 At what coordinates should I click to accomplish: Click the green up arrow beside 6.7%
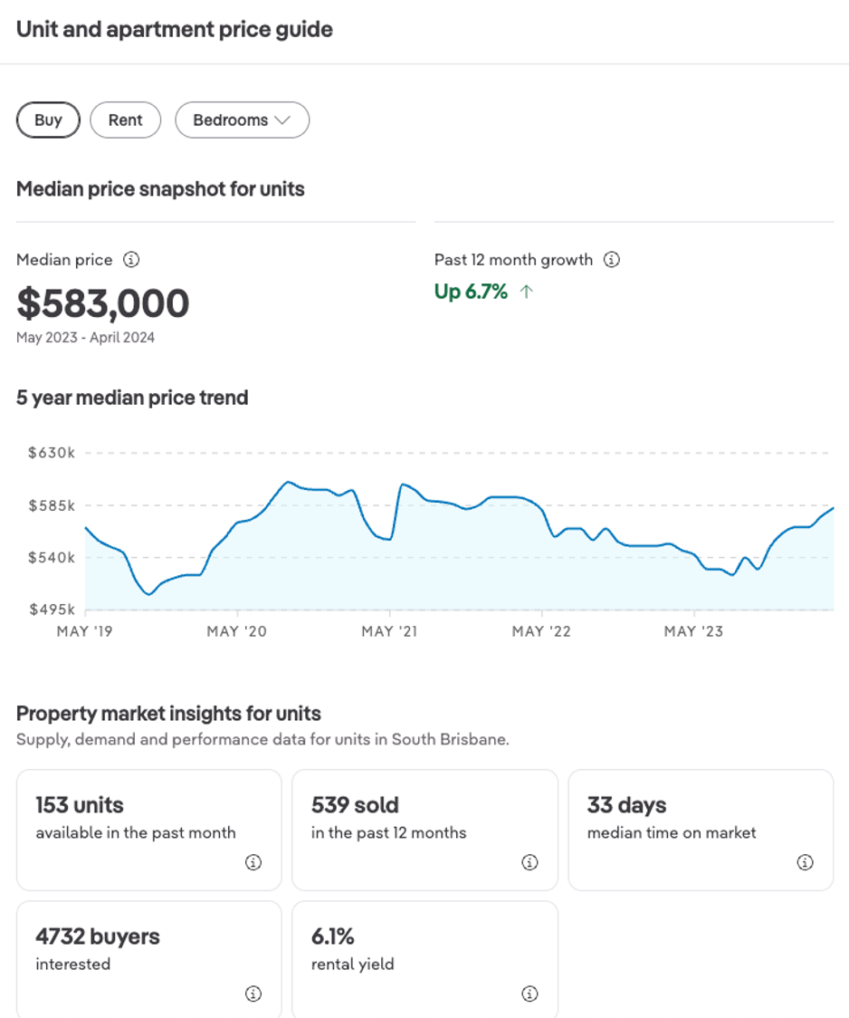527,292
